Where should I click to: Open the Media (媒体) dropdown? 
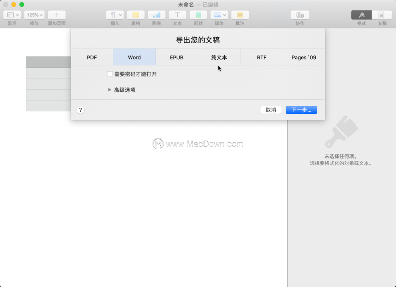(x=219, y=15)
